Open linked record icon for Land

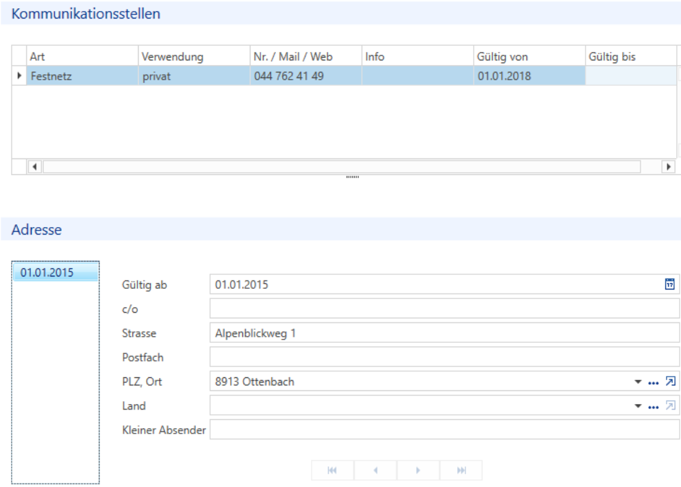tap(670, 406)
